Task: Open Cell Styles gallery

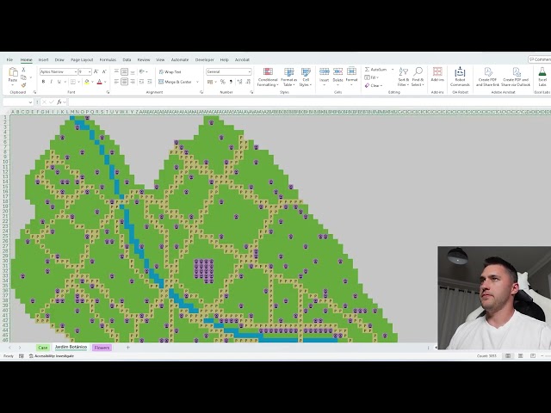Action: pyautogui.click(x=306, y=77)
